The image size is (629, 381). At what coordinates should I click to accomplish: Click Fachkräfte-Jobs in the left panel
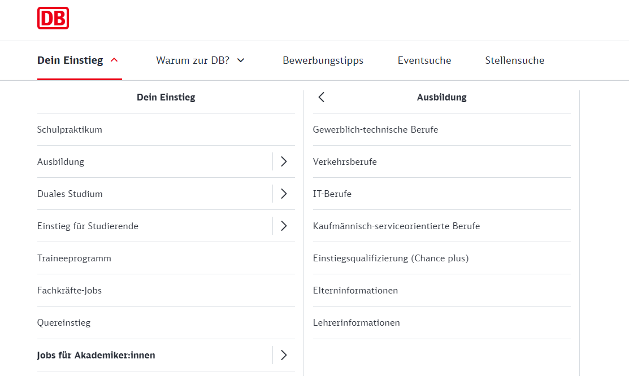(x=69, y=290)
